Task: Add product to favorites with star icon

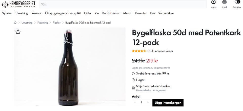Action: click(x=18, y=32)
